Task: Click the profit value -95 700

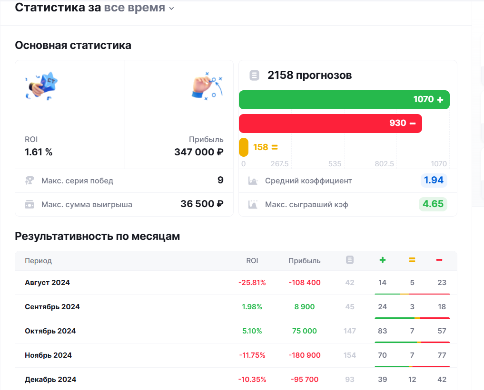Action: click(305, 380)
